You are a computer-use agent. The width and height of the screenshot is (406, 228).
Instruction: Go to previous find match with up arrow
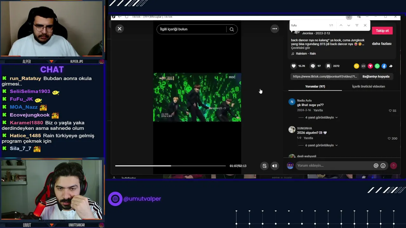tap(341, 25)
